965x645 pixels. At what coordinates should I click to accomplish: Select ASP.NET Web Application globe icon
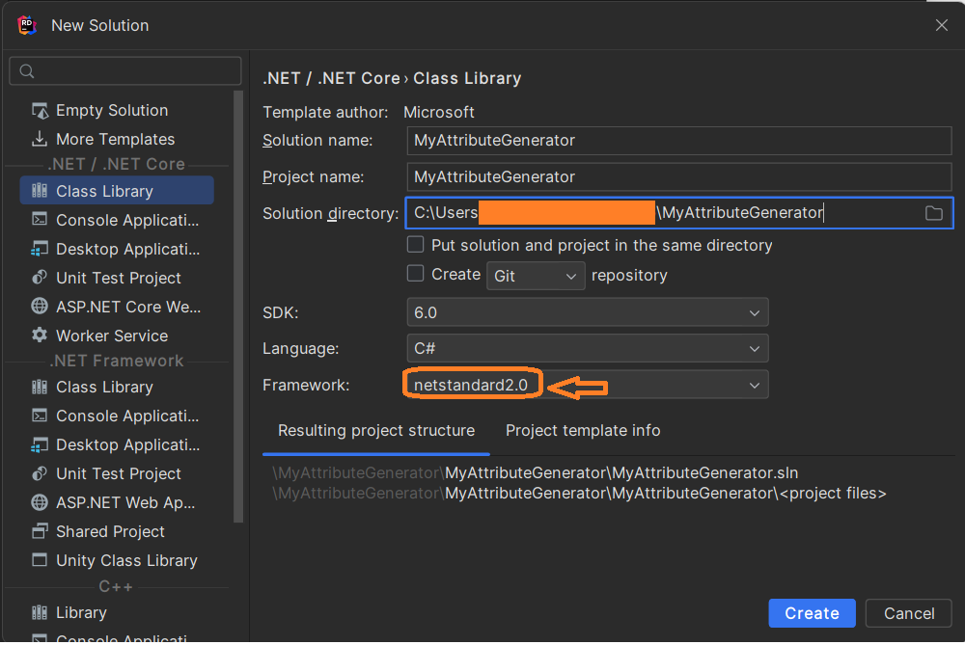(x=40, y=502)
